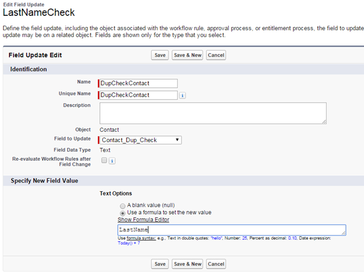364x277 pixels.
Task: Click the 'Contact' object value text
Action: pyautogui.click(x=109, y=130)
